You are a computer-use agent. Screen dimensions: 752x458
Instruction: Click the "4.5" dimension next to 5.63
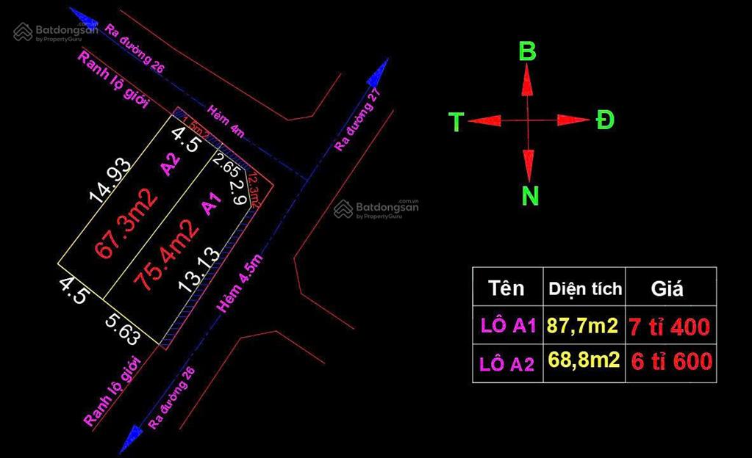(74, 291)
